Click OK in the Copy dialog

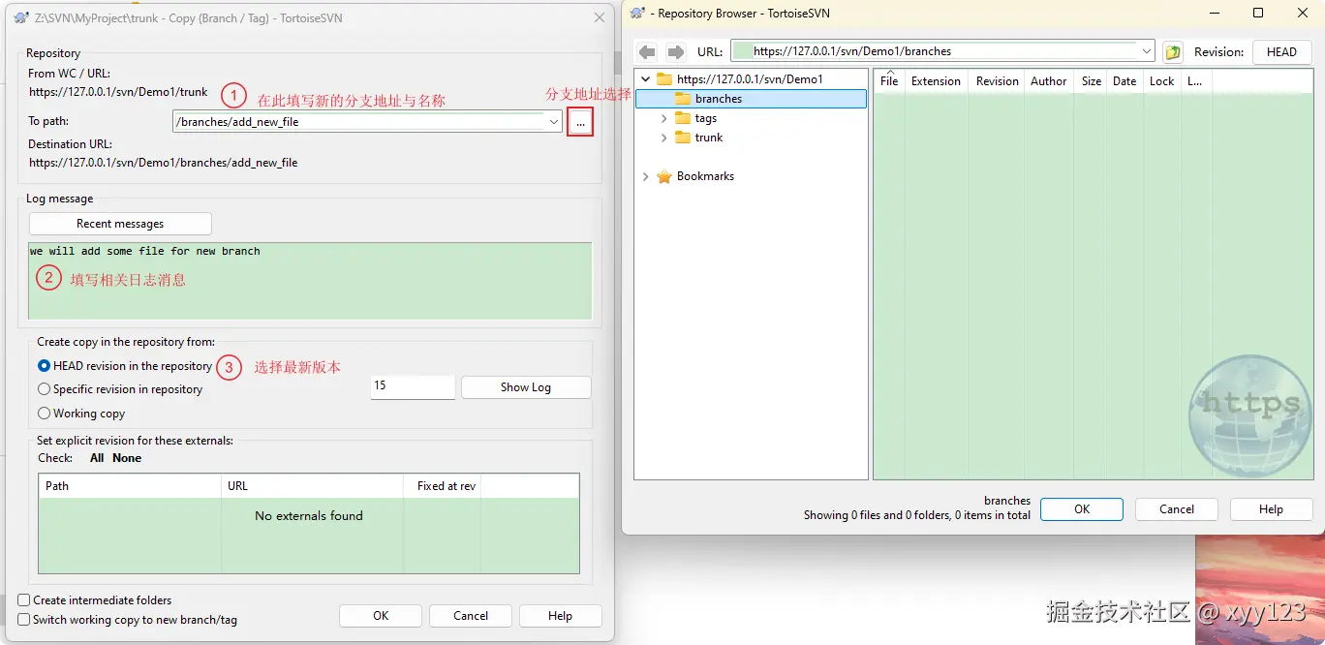pyautogui.click(x=381, y=616)
